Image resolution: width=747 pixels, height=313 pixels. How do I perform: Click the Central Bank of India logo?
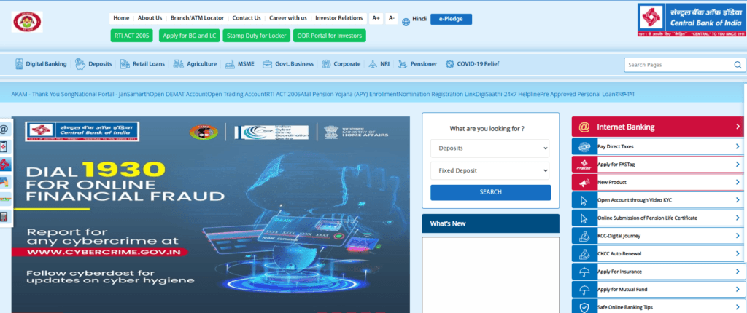pyautogui.click(x=692, y=20)
